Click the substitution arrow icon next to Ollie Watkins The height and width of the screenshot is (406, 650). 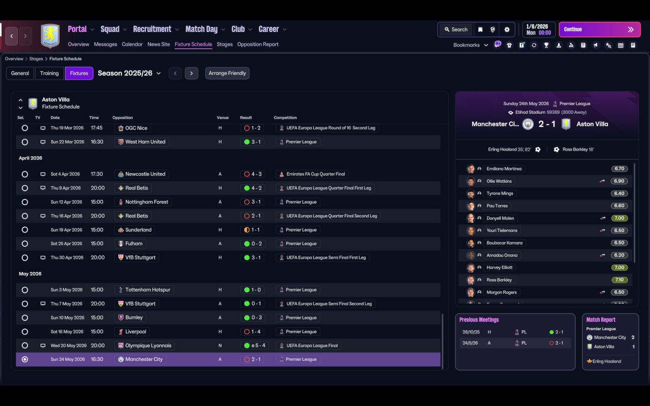click(x=602, y=181)
